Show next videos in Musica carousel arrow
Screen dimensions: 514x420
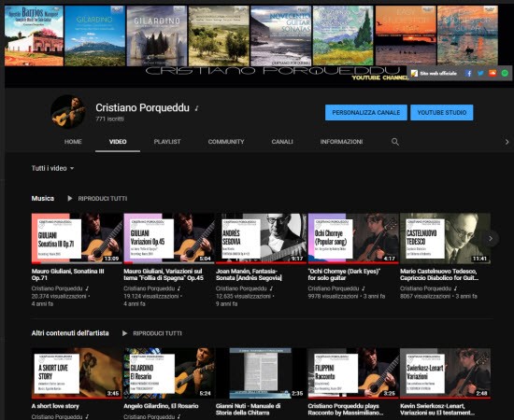pos(491,239)
